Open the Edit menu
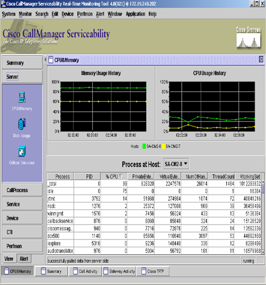 click(x=55, y=14)
